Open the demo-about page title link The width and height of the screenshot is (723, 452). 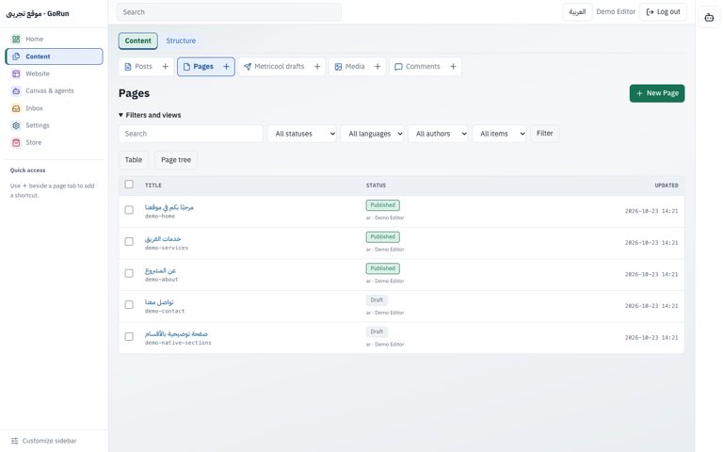(x=160, y=271)
